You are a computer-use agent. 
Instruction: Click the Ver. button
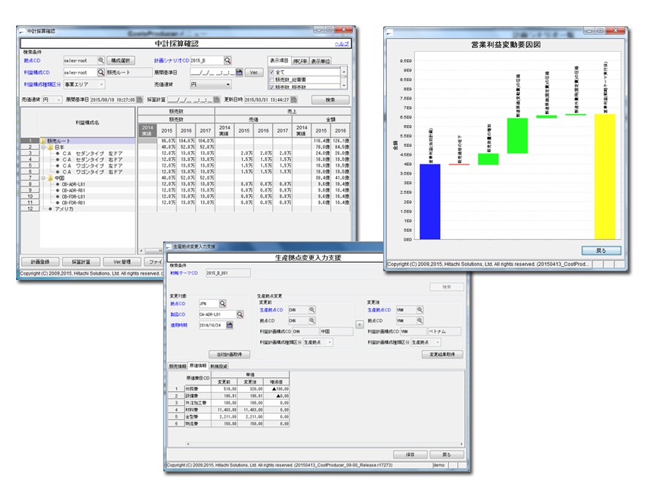pos(254,72)
